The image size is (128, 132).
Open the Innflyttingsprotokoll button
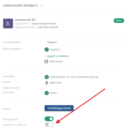59,108
